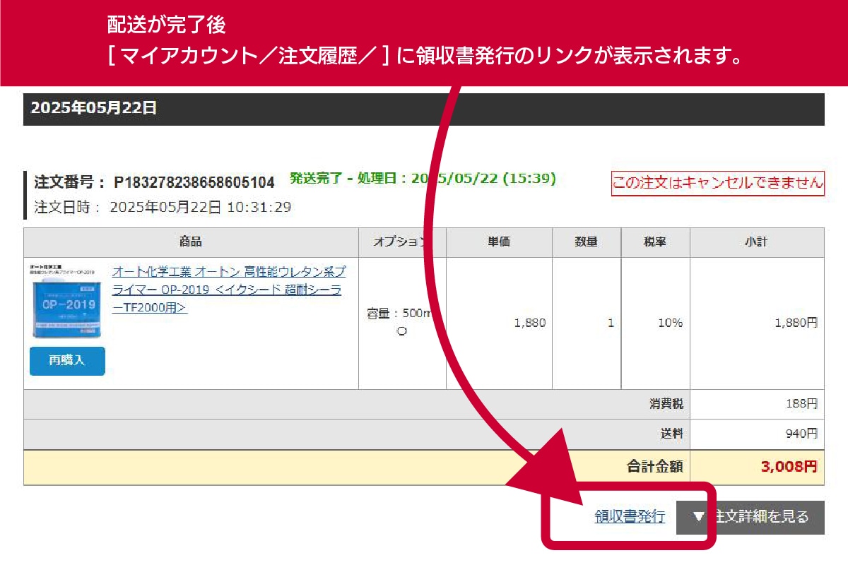Click the 注文日時 order date line
Viewport: 848px width, 565px height.
[163, 208]
